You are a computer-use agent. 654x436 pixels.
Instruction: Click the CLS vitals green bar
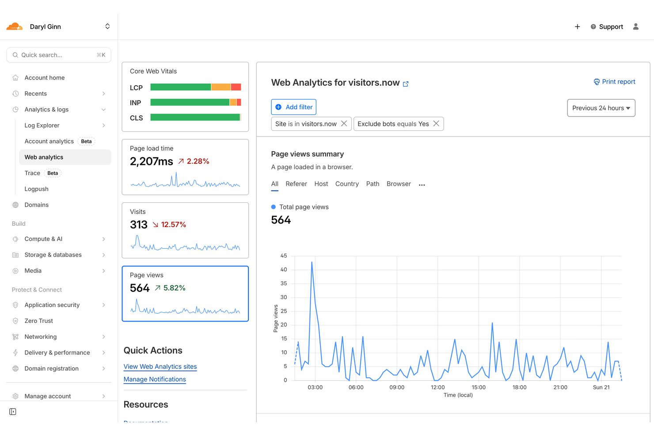tap(195, 118)
